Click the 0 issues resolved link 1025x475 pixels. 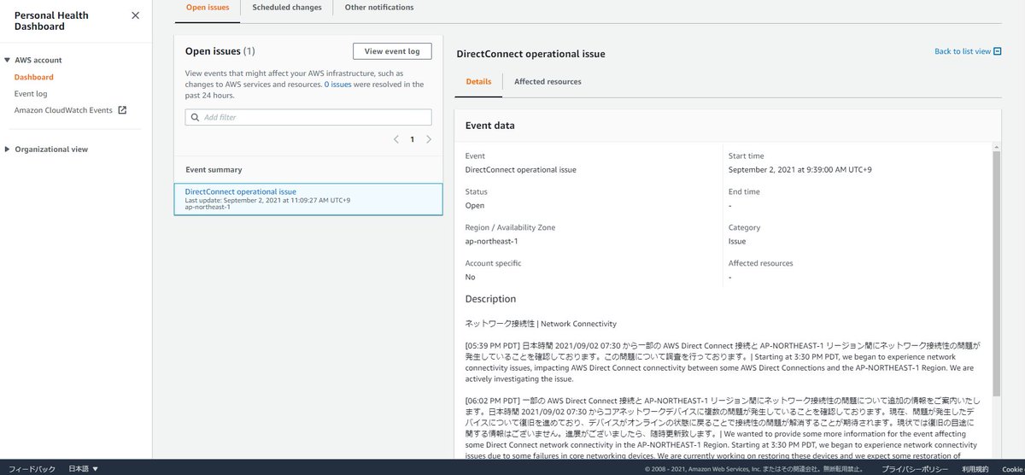point(338,85)
